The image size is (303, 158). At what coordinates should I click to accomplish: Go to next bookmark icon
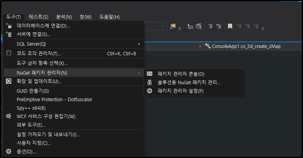(x=247, y=26)
